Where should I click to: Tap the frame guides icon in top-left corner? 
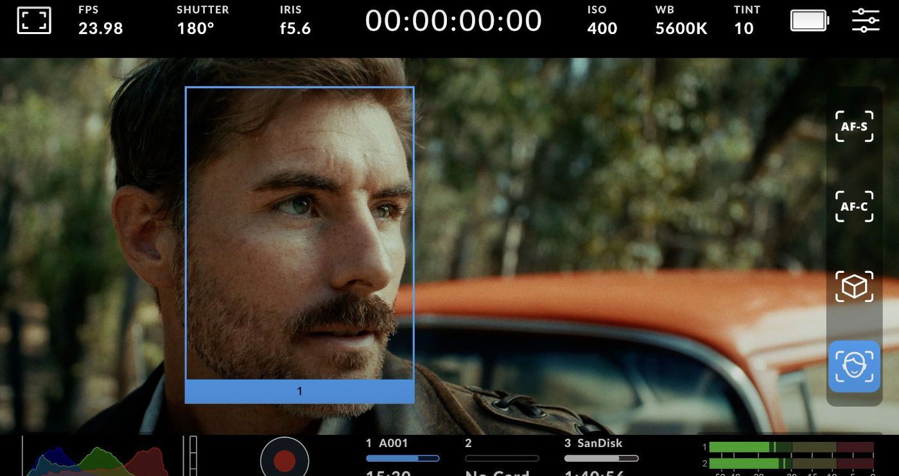click(x=33, y=21)
